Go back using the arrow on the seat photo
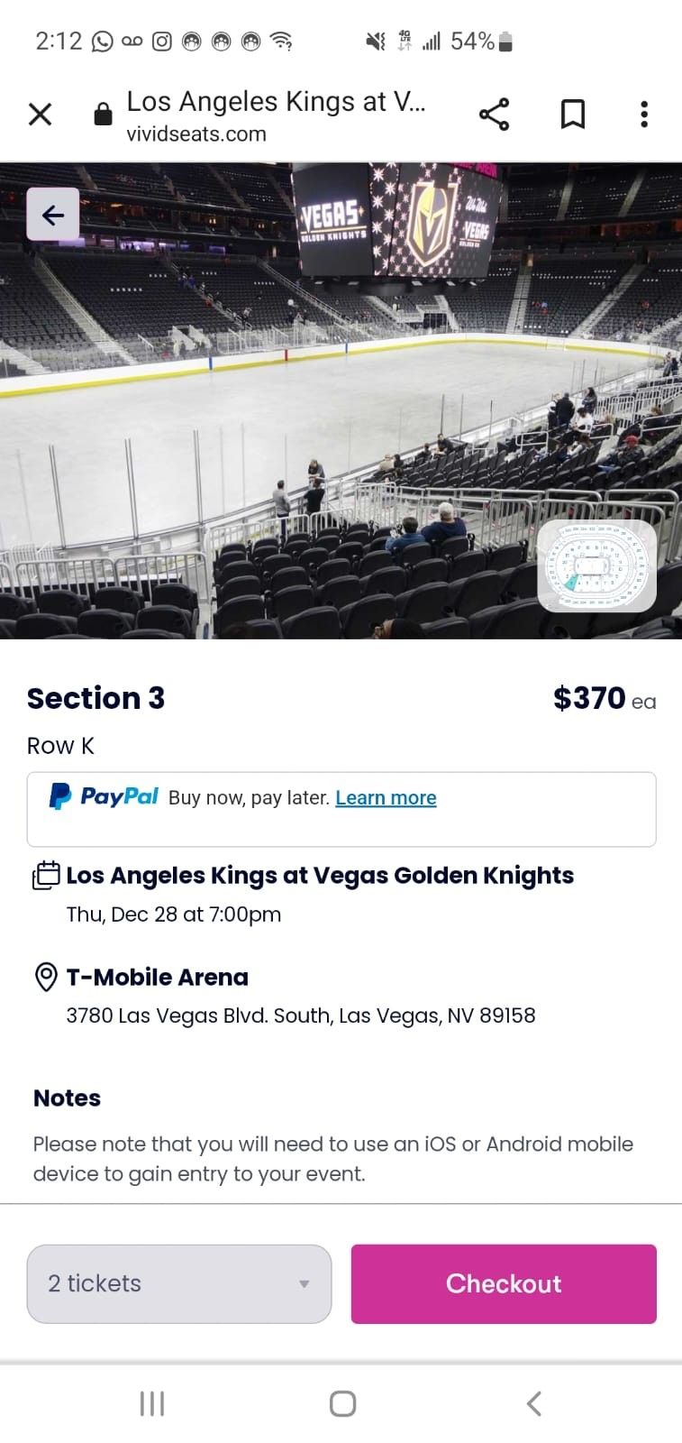 pos(52,215)
